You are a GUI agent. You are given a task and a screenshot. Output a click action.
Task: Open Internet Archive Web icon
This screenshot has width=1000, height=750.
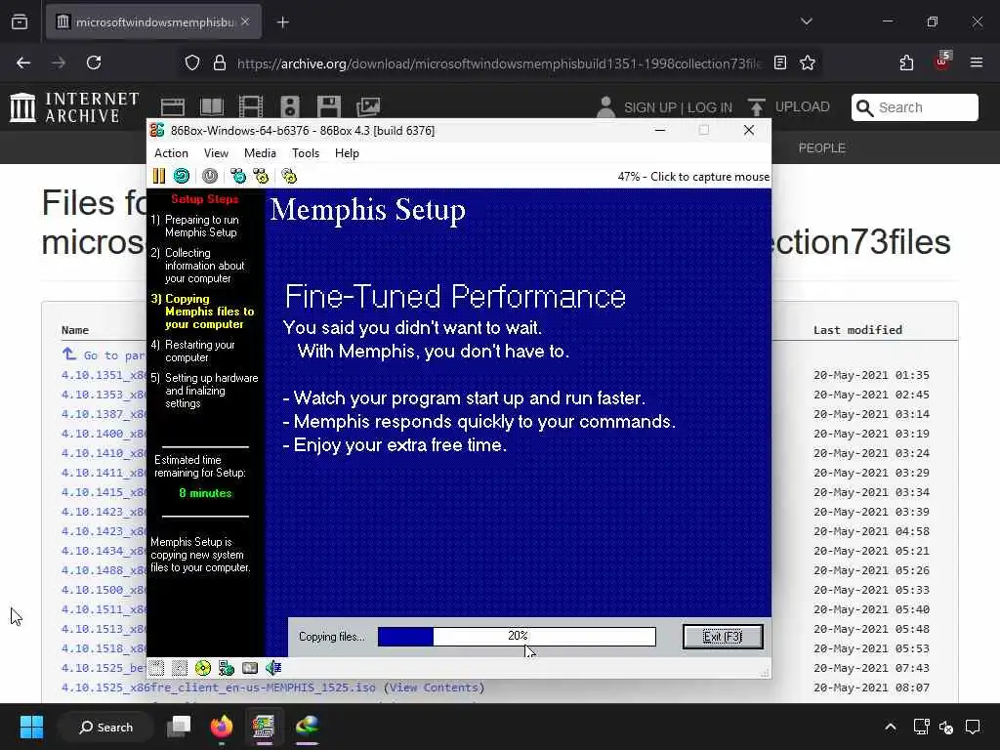coord(172,107)
